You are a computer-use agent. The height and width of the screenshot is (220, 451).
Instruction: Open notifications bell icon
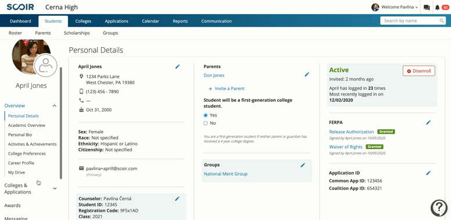(x=437, y=8)
